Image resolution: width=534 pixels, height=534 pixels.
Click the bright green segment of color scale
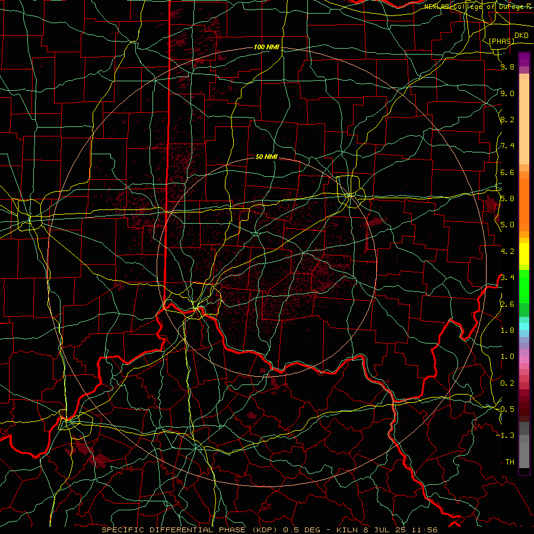pyautogui.click(x=524, y=287)
